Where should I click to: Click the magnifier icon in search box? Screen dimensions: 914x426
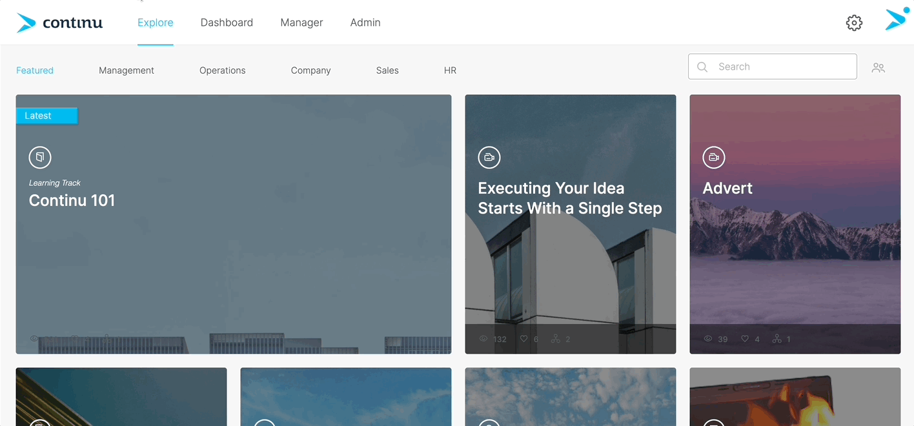click(x=703, y=66)
